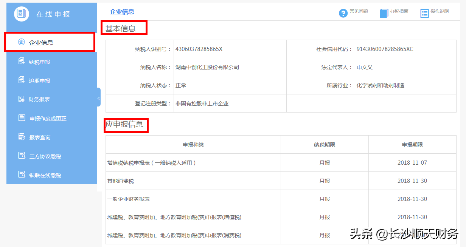The height and width of the screenshot is (247, 466).
Task: Click the question mark help icon
Action: [343, 12]
